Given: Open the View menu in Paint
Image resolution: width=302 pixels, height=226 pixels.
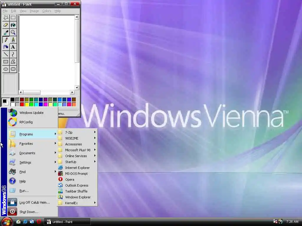Looking at the screenshot, I should click(23, 11).
